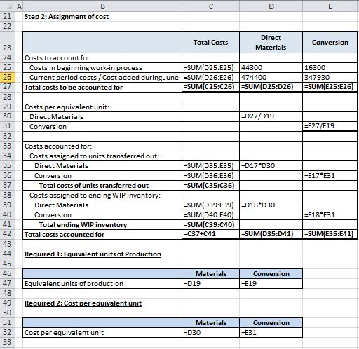Click the 'Conversion' header in row 46
This screenshot has height=349, width=359.
[x=271, y=273]
